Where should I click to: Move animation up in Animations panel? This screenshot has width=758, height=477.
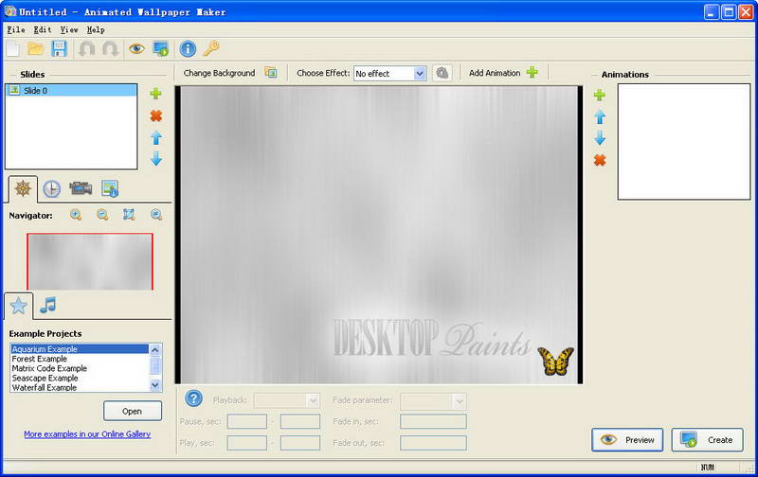click(x=600, y=116)
